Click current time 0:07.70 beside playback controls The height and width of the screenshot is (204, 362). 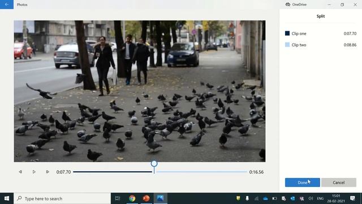point(63,172)
